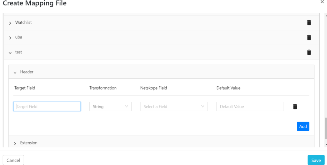Collapse the test section chevron
The height and width of the screenshot is (165, 327).
coord(10,53)
